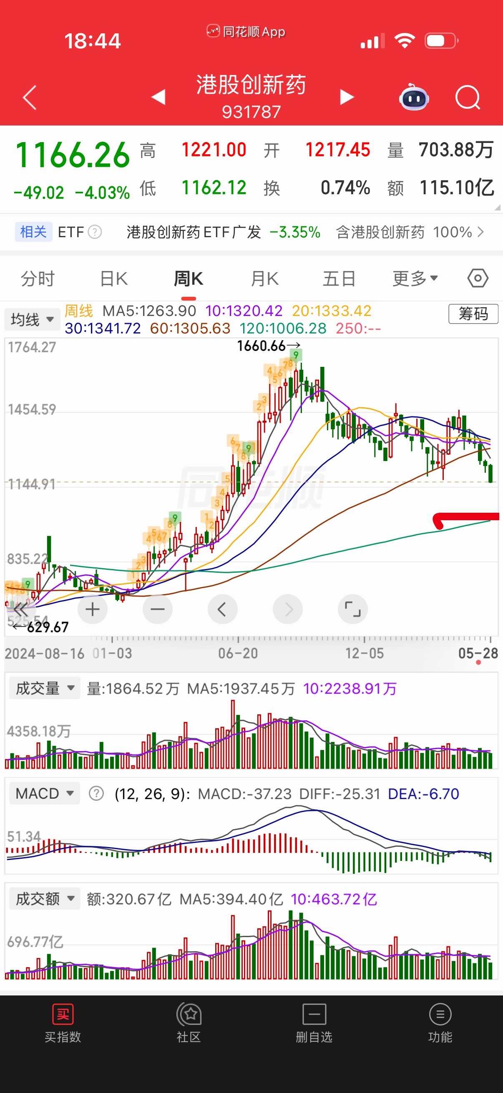This screenshot has height=1093, width=503.
Task: Open 买指数 in bottom bar
Action: pos(63,1023)
